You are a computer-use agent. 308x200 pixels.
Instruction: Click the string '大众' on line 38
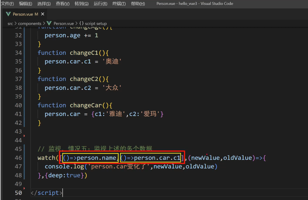click(x=112, y=88)
